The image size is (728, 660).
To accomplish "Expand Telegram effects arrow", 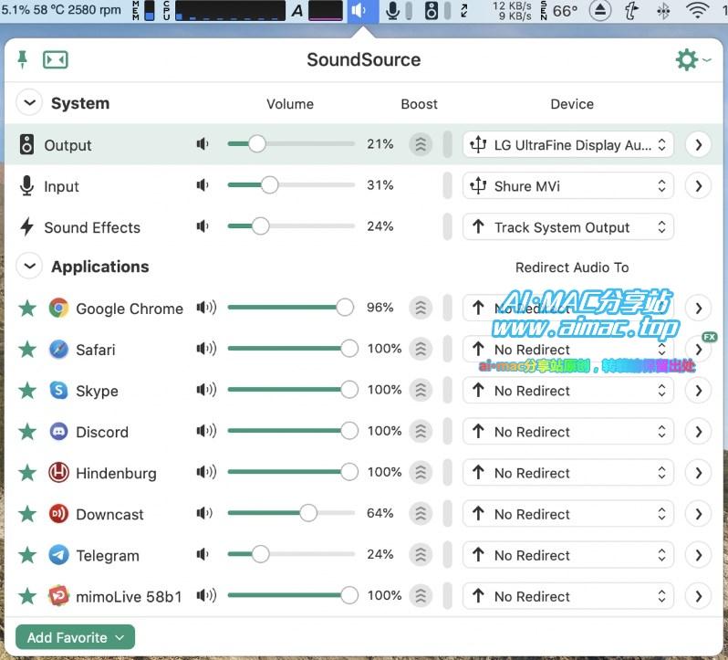I will (698, 555).
